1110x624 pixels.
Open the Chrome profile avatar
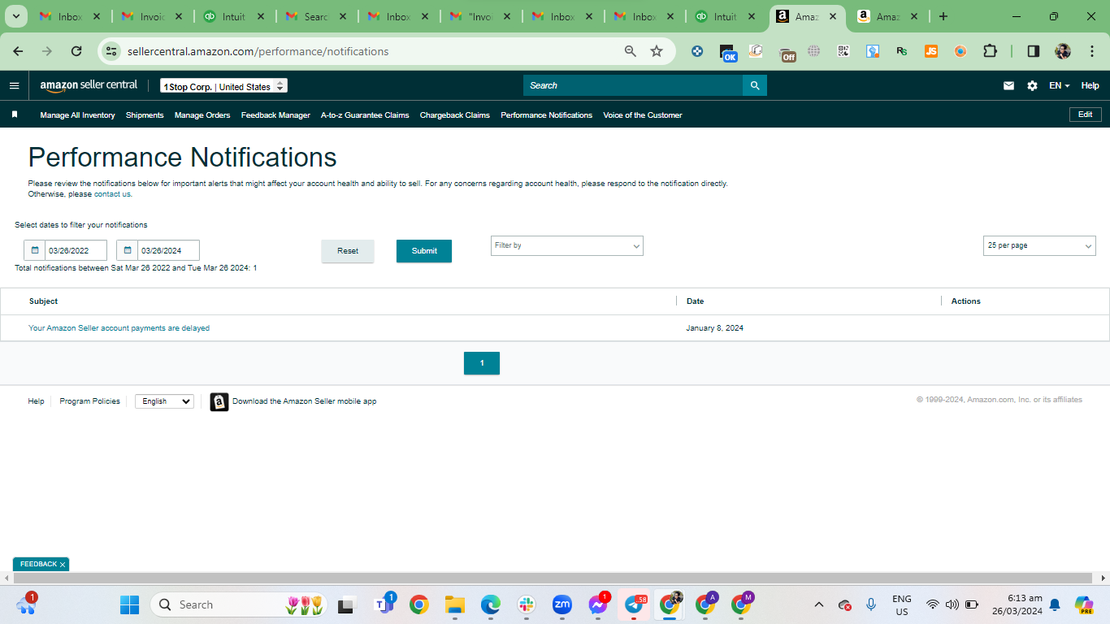coord(1063,51)
